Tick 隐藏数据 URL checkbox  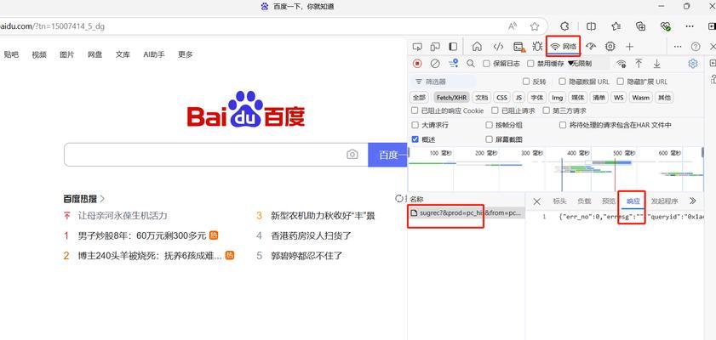point(562,82)
